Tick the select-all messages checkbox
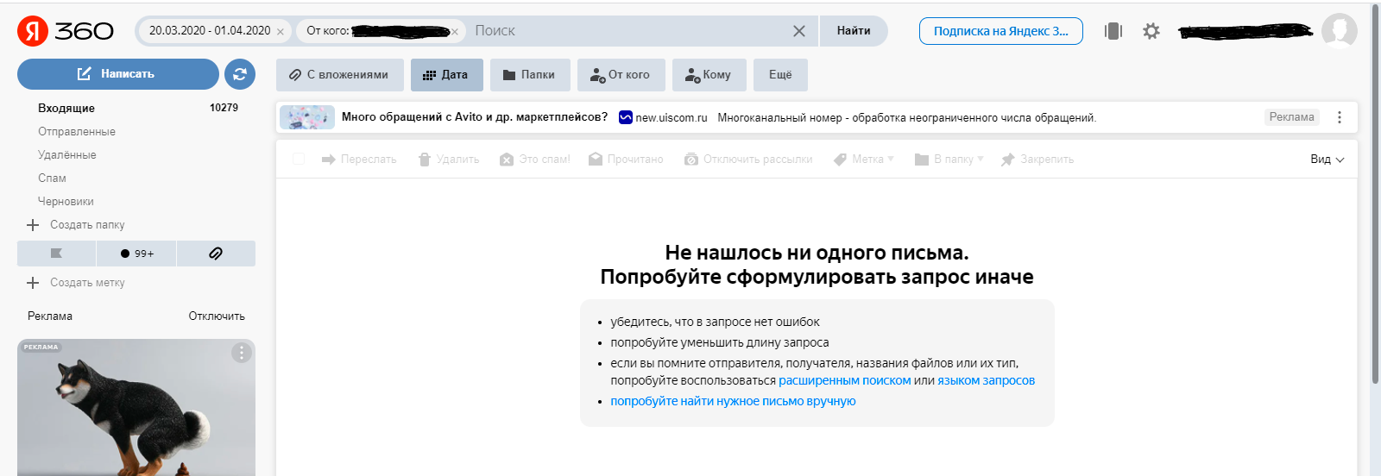Viewport: 1381px width, 476px height. pyautogui.click(x=299, y=160)
